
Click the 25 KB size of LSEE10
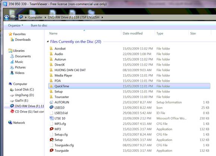[x=205, y=107]
